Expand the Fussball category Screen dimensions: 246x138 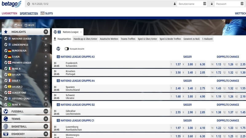[x=26, y=111]
